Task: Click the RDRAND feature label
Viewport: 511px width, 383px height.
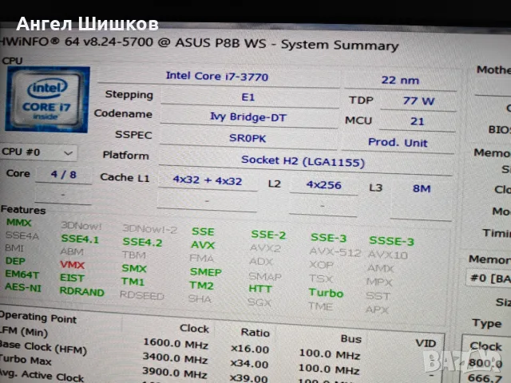Action: point(81,292)
